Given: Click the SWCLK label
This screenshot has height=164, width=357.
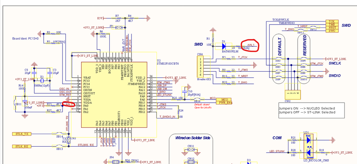Looking at the screenshot, I should [x=334, y=63].
